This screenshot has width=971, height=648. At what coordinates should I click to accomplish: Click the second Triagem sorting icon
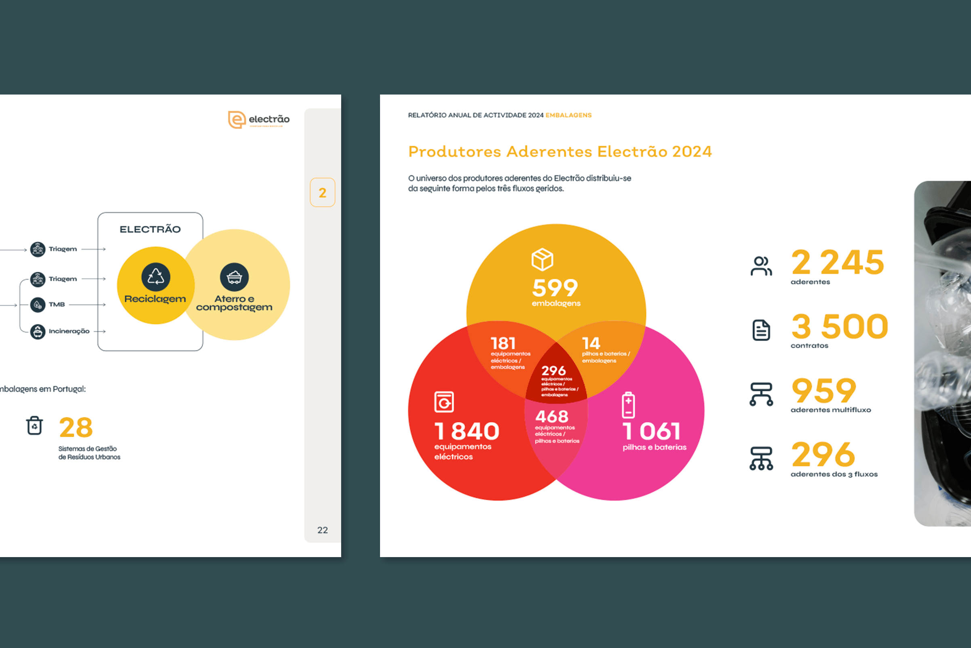[x=38, y=280]
